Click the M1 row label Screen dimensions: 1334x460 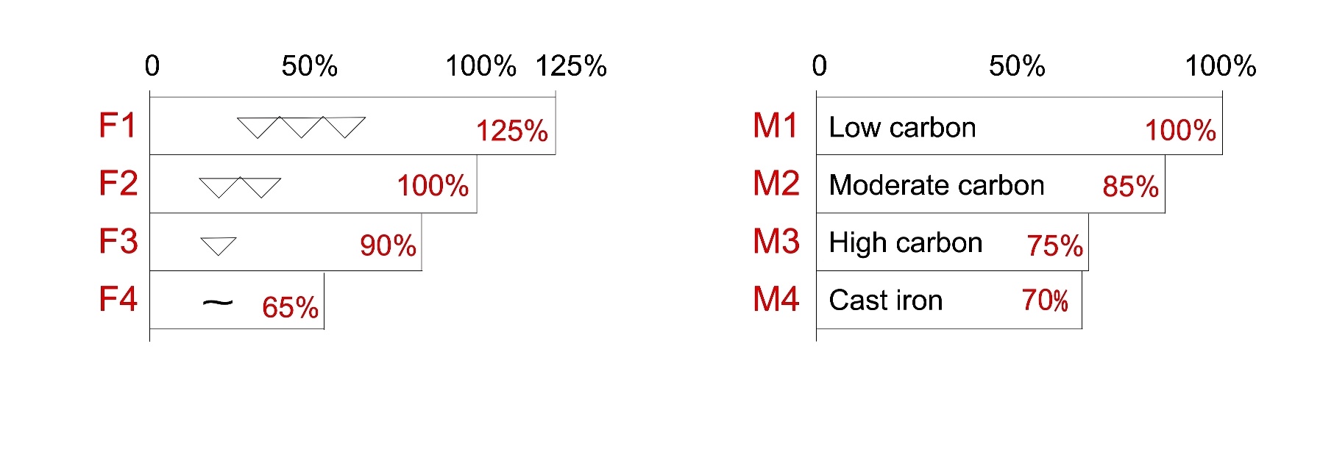[x=776, y=126]
